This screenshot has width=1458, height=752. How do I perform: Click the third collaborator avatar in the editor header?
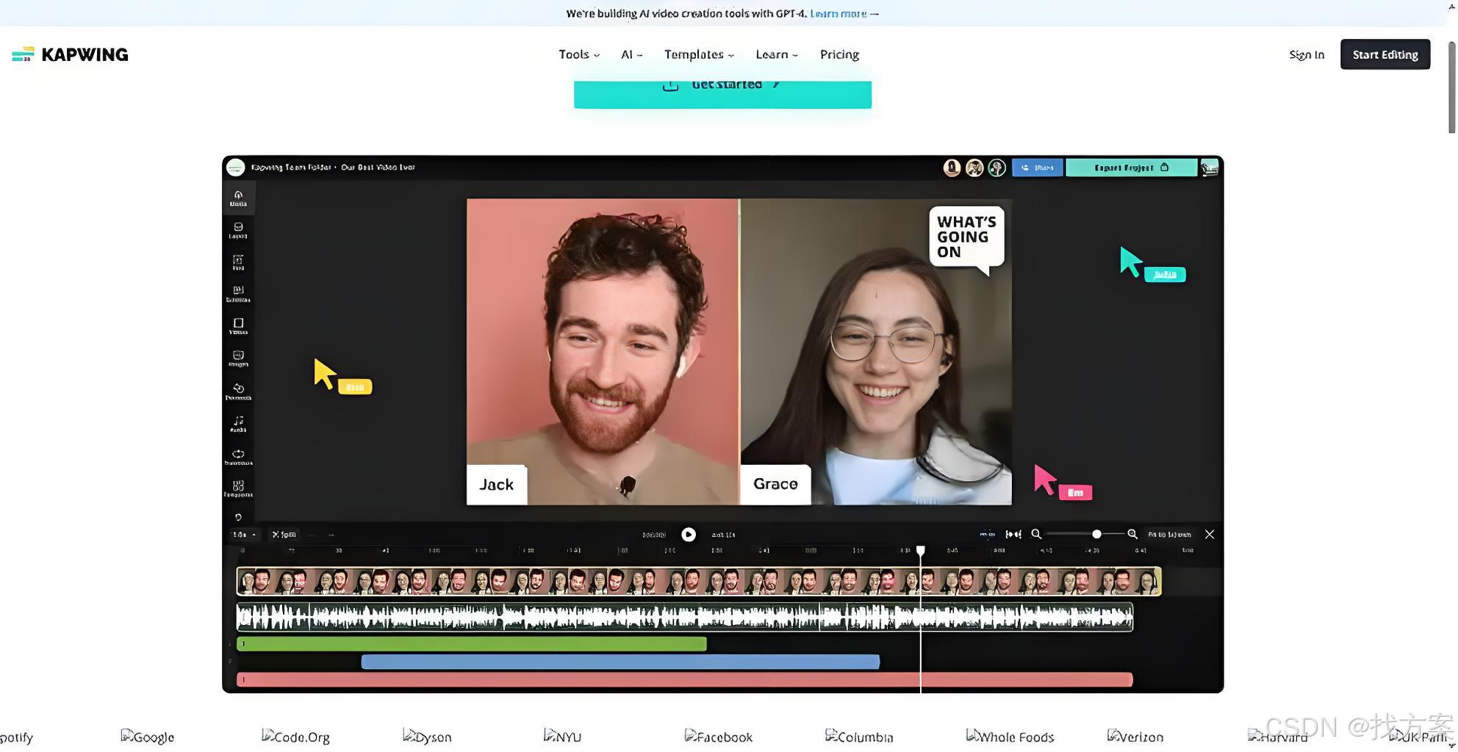(x=996, y=167)
